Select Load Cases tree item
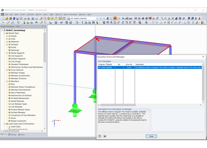The image size is (207, 148). coord(16,127)
